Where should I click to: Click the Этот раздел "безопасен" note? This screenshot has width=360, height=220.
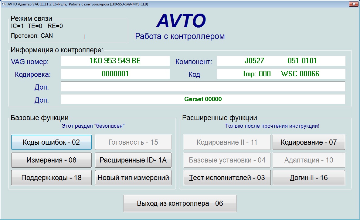(x=93, y=126)
